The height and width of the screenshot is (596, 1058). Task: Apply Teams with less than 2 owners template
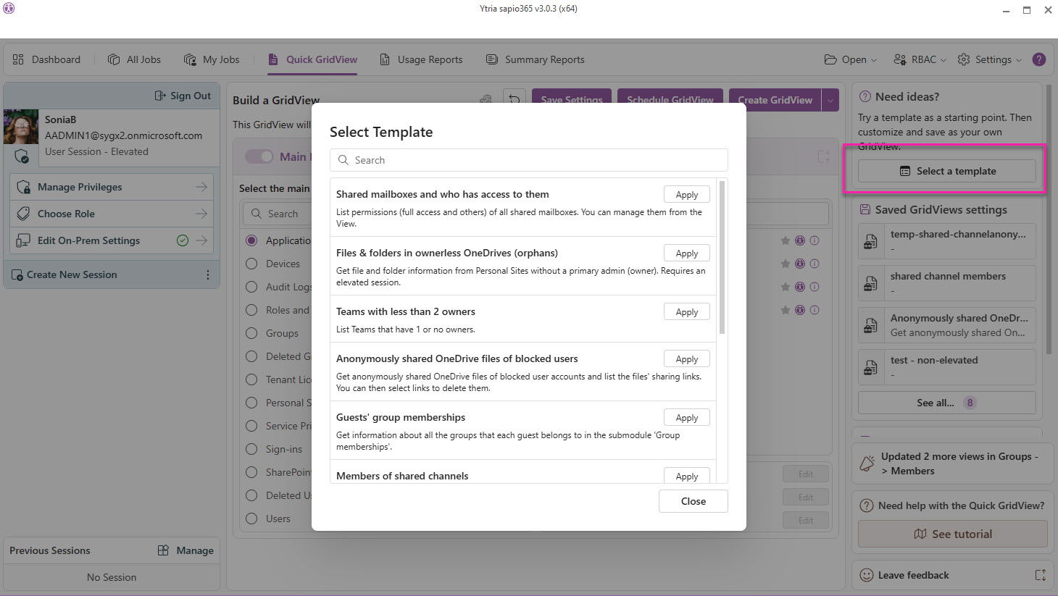pyautogui.click(x=686, y=311)
